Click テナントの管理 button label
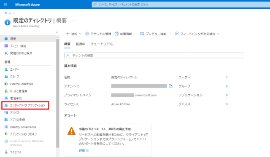The width and height of the screenshot is (270, 157). [x=101, y=34]
